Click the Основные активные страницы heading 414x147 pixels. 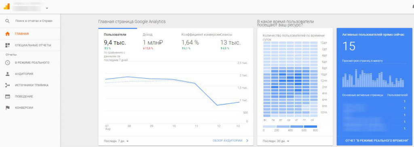(x=363, y=95)
